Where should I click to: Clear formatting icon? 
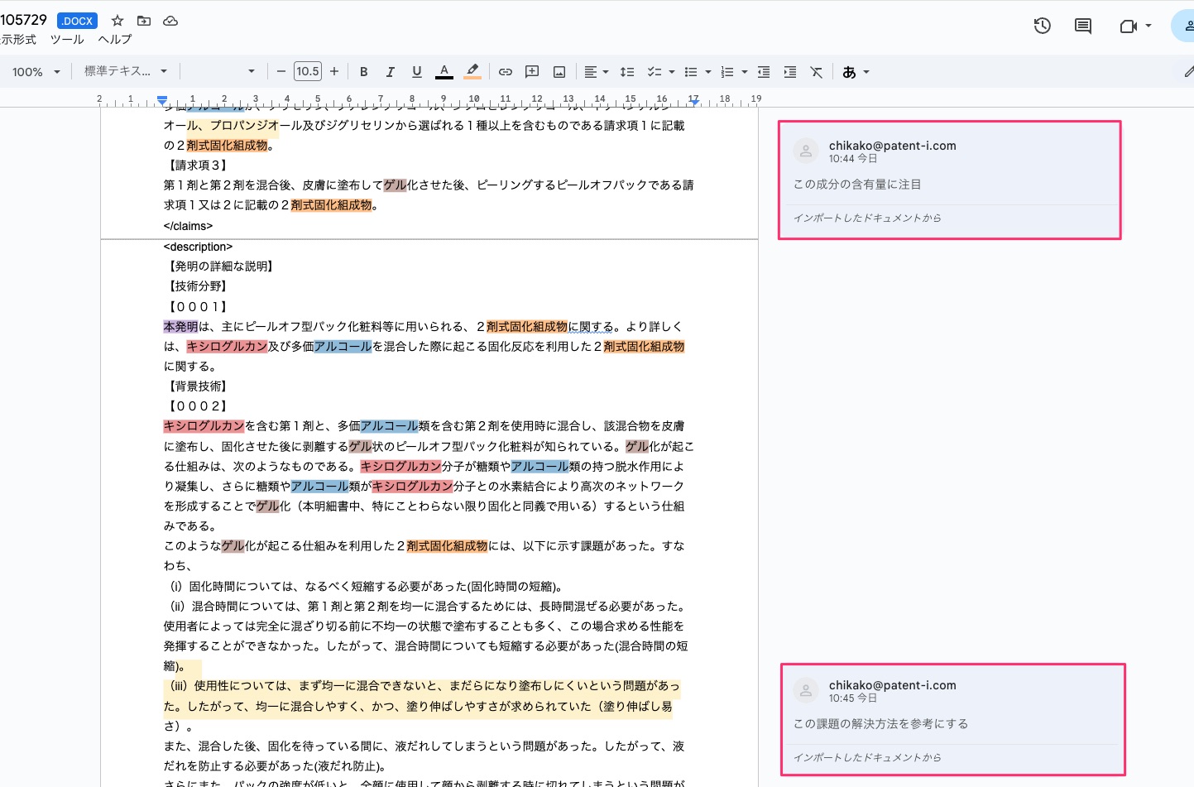pos(817,72)
